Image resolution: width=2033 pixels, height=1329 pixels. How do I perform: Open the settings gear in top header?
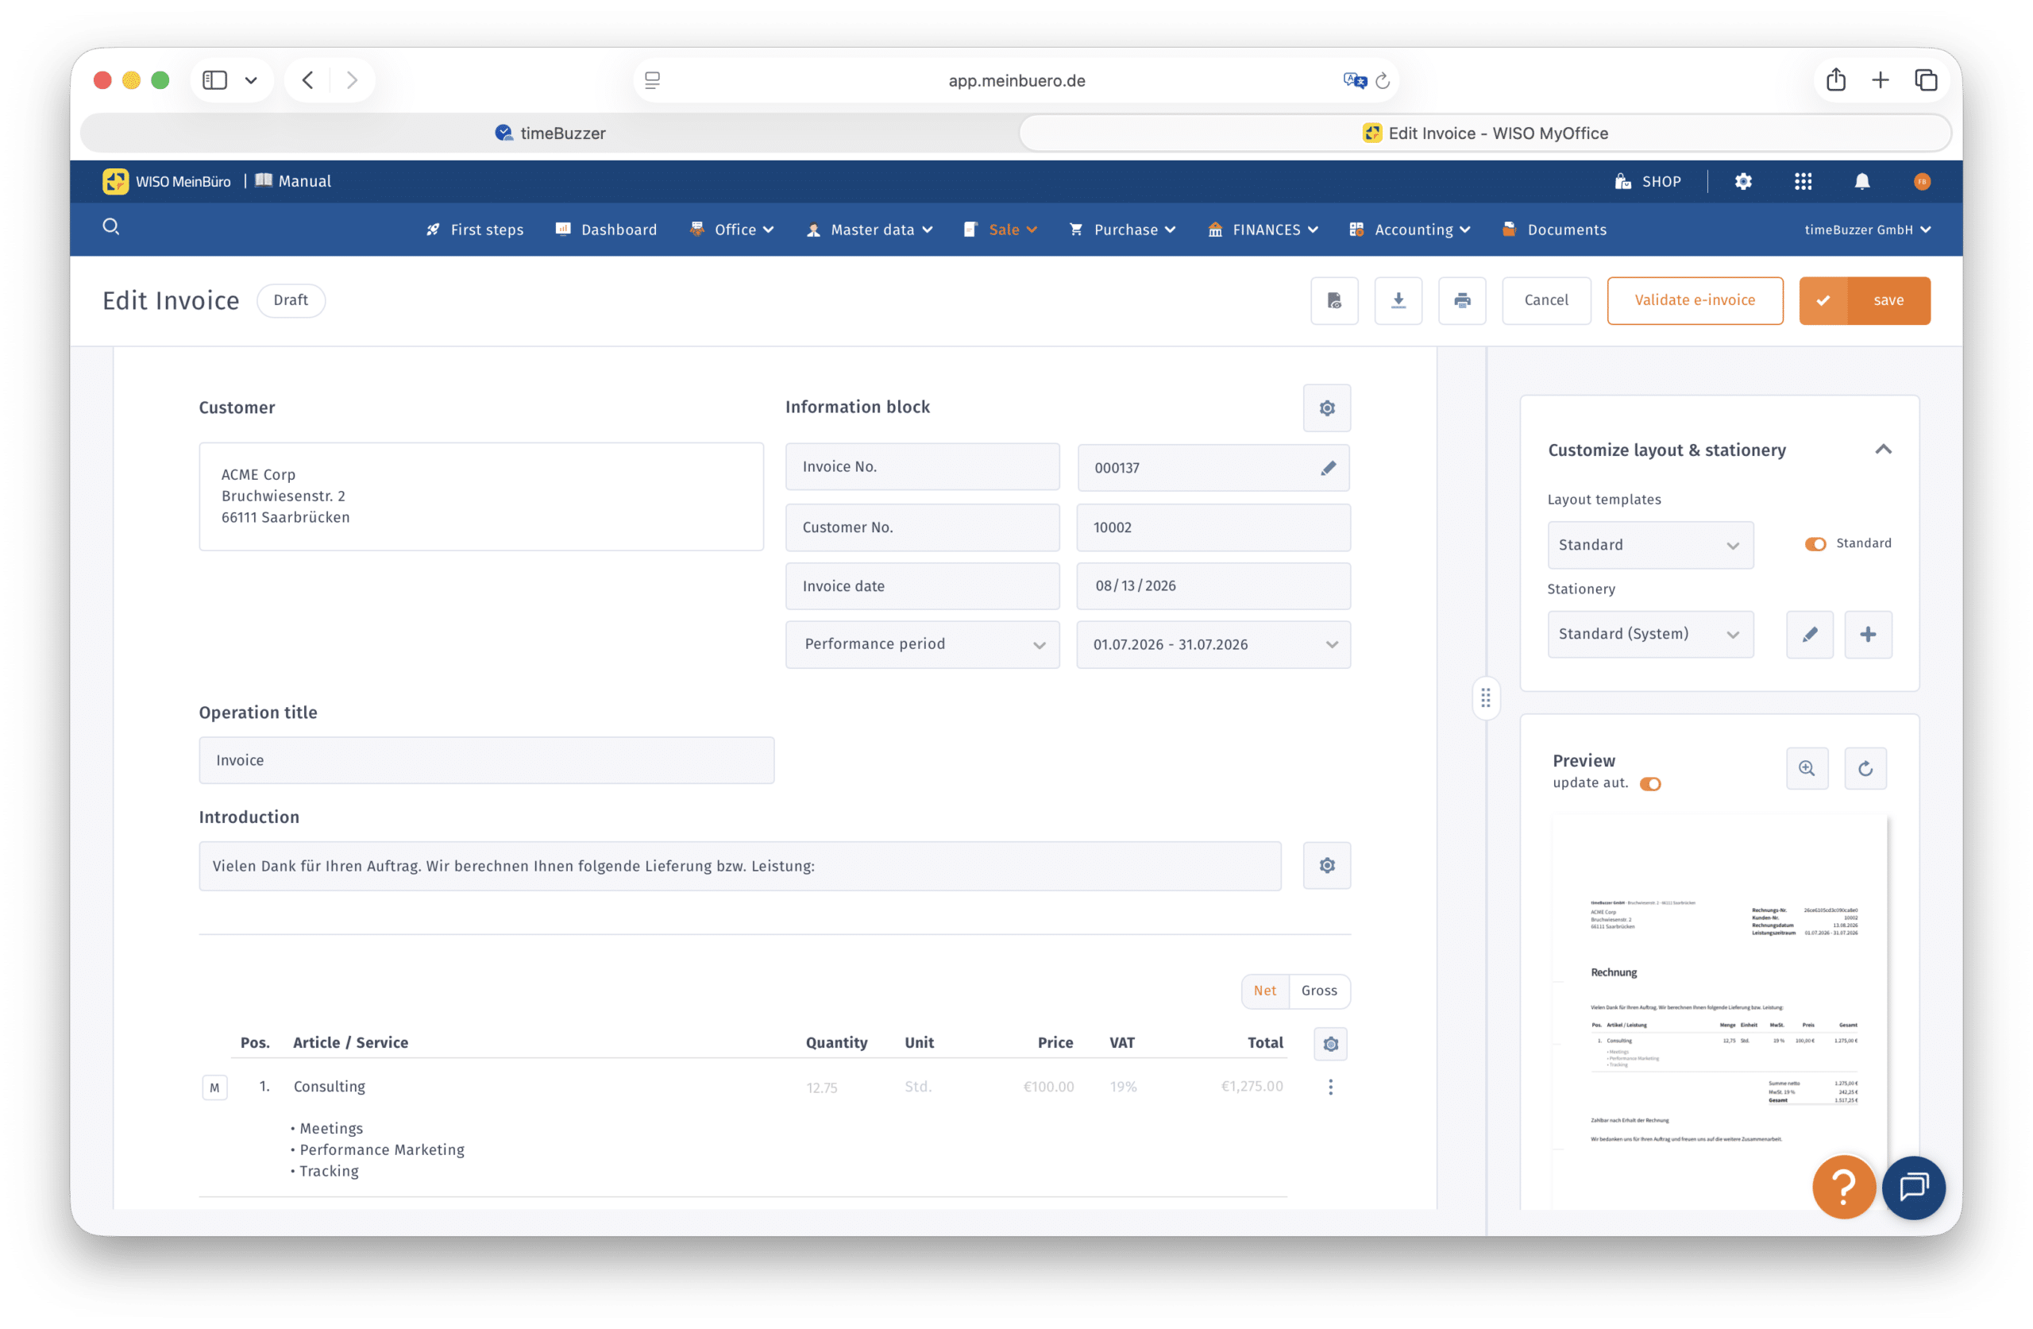(1742, 181)
